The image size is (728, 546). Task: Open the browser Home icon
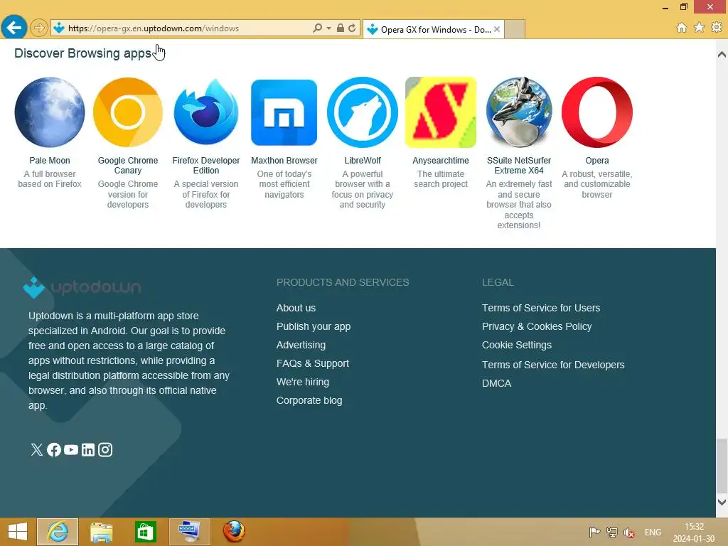click(x=682, y=28)
